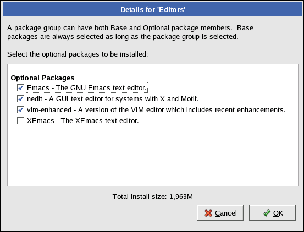This screenshot has height=232, width=304.
Task: Uncheck the nedit package checkbox
Action: [x=20, y=99]
